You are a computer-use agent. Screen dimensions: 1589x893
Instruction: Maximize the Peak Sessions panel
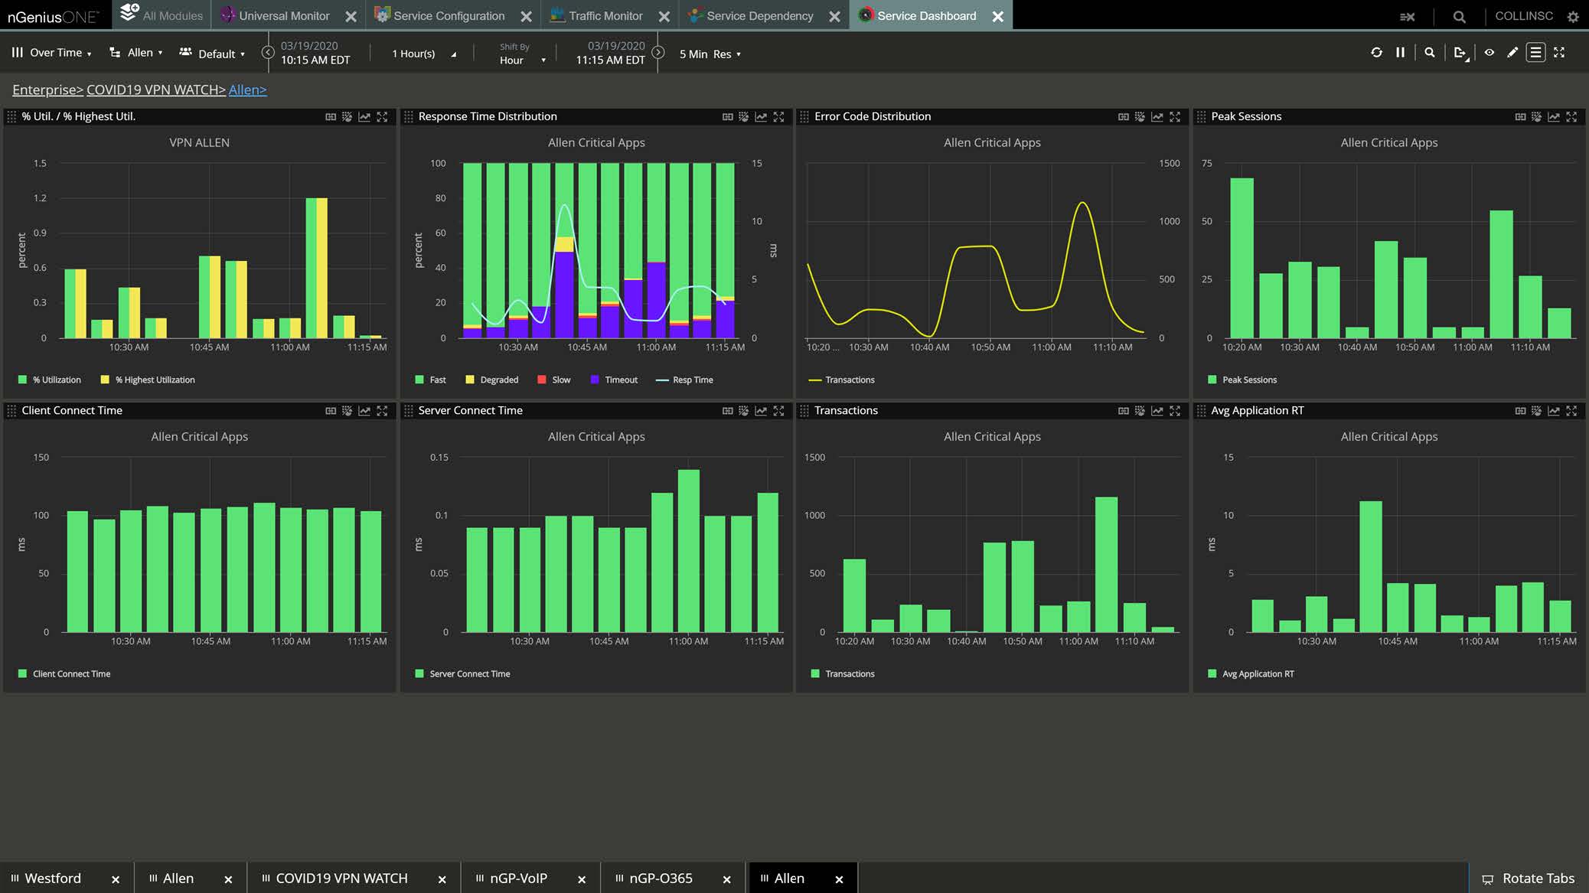[x=1571, y=117]
